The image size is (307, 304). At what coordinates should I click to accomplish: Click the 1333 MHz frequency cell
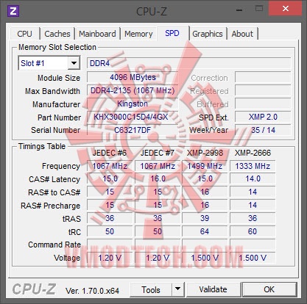pos(253,166)
